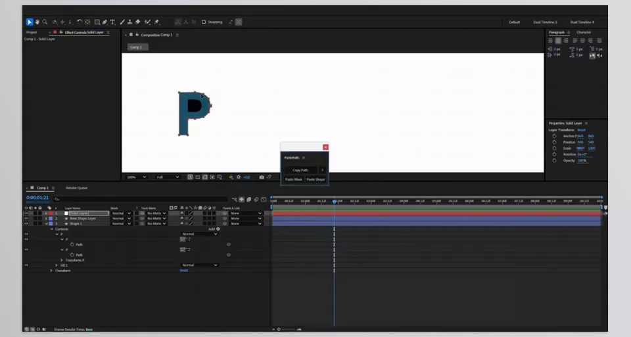This screenshot has width=631, height=337.
Task: Click the Scale stopwatch in Properties panel
Action: (x=554, y=148)
